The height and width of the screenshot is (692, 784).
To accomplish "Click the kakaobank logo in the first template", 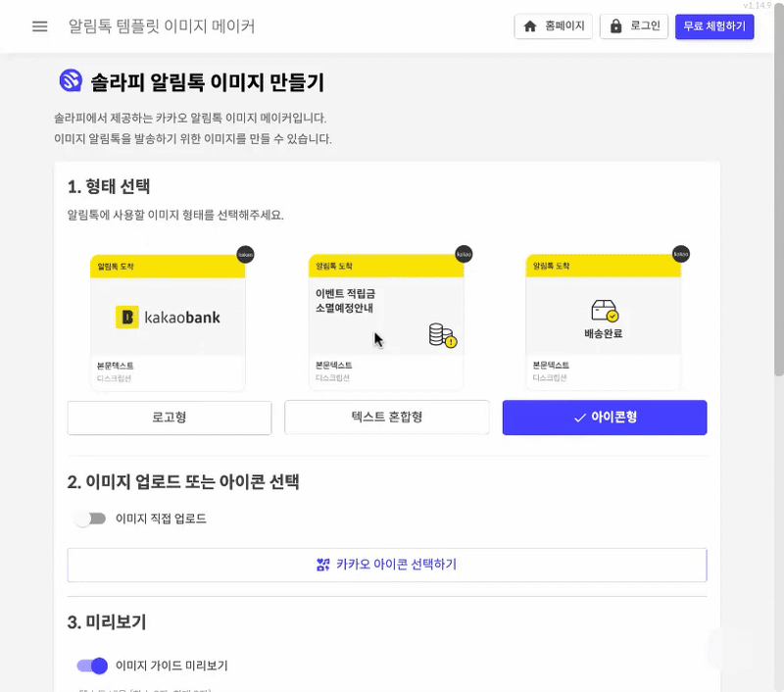I will [x=168, y=317].
